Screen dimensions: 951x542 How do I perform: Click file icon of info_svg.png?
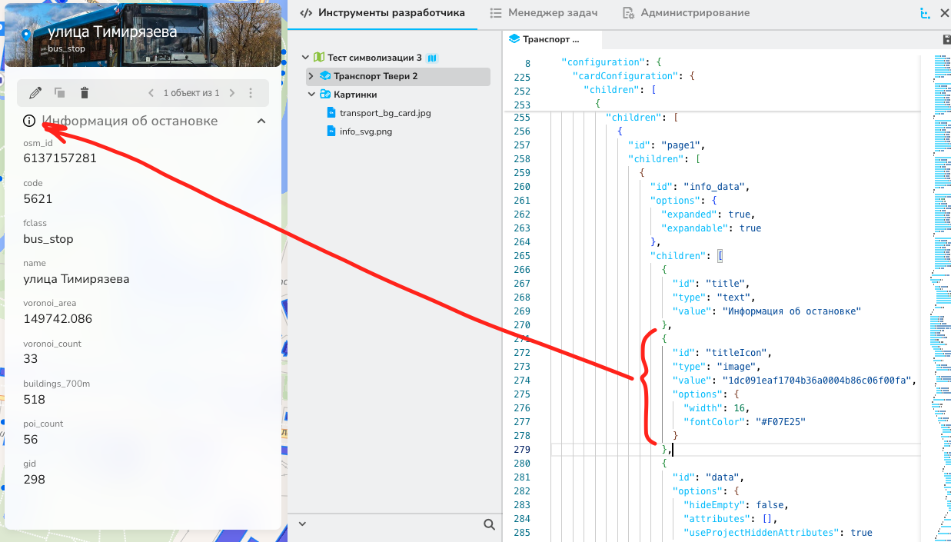[x=332, y=131]
